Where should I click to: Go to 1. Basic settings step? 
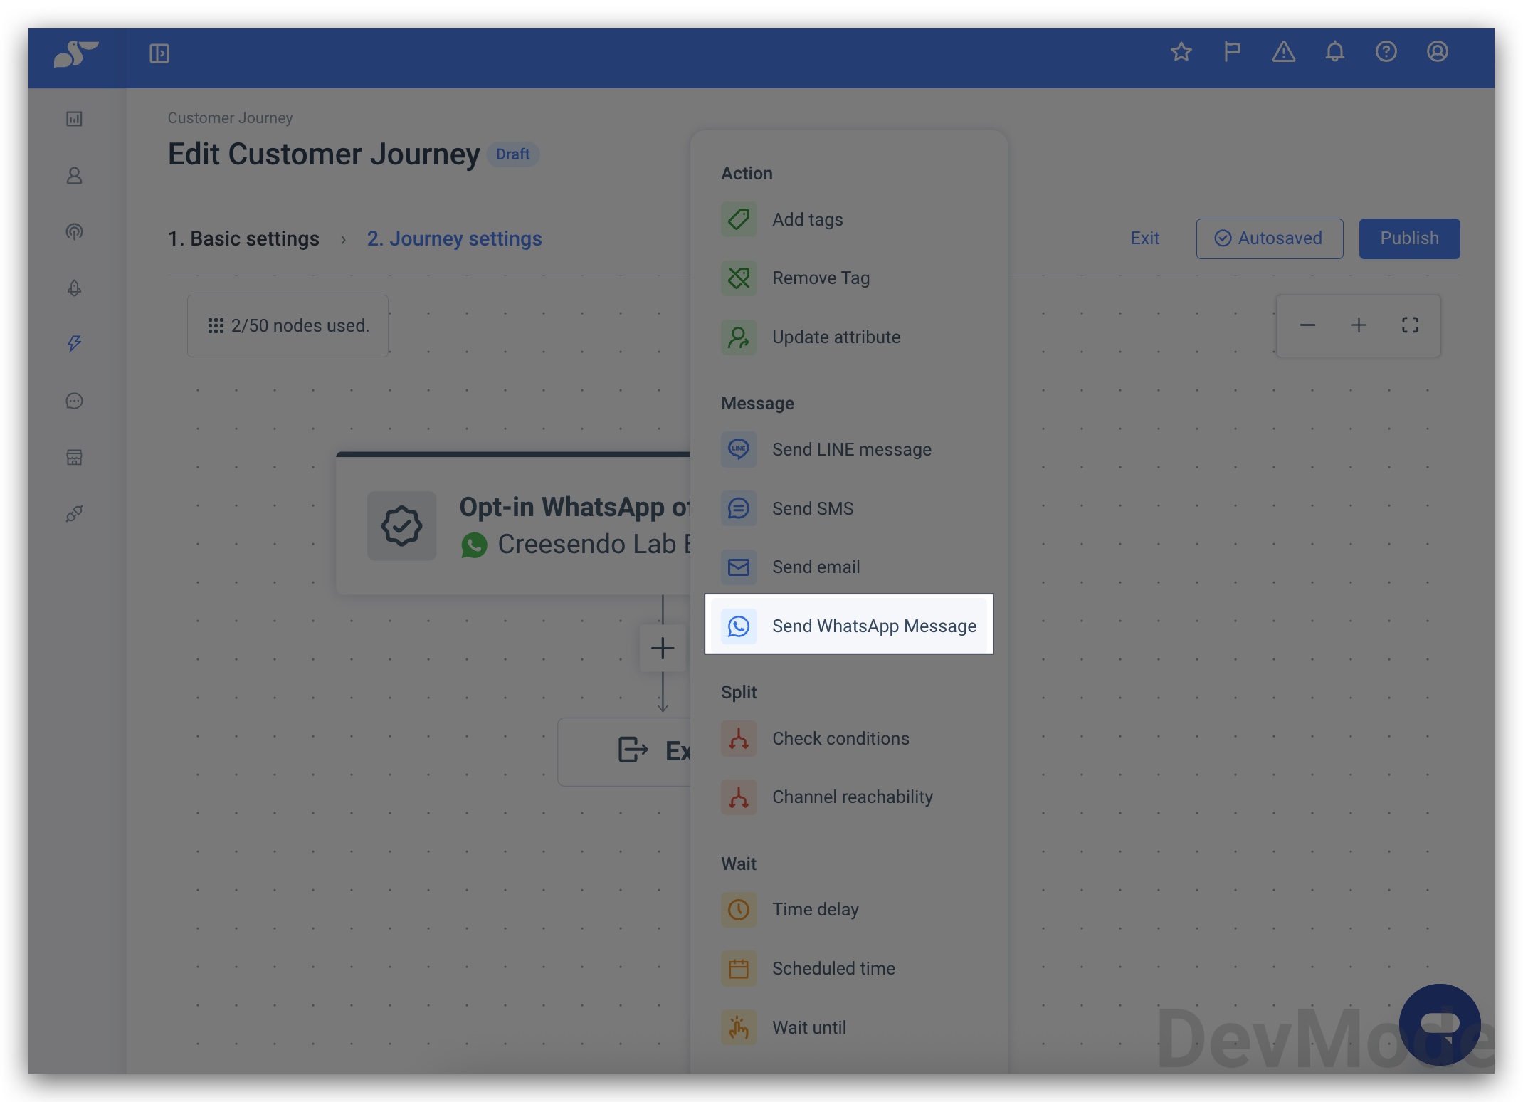coord(243,238)
